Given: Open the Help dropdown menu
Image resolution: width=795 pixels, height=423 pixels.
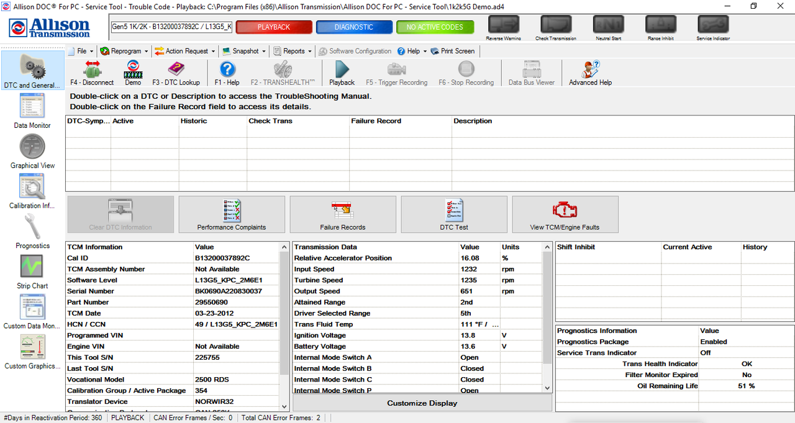Looking at the screenshot, I should (412, 51).
